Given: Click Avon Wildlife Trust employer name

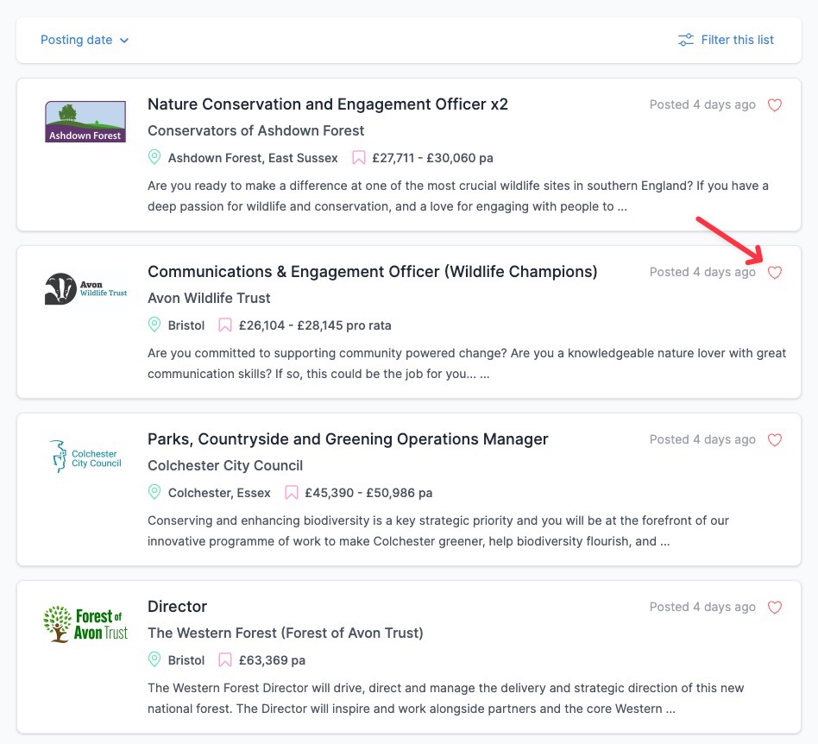Looking at the screenshot, I should 209,298.
